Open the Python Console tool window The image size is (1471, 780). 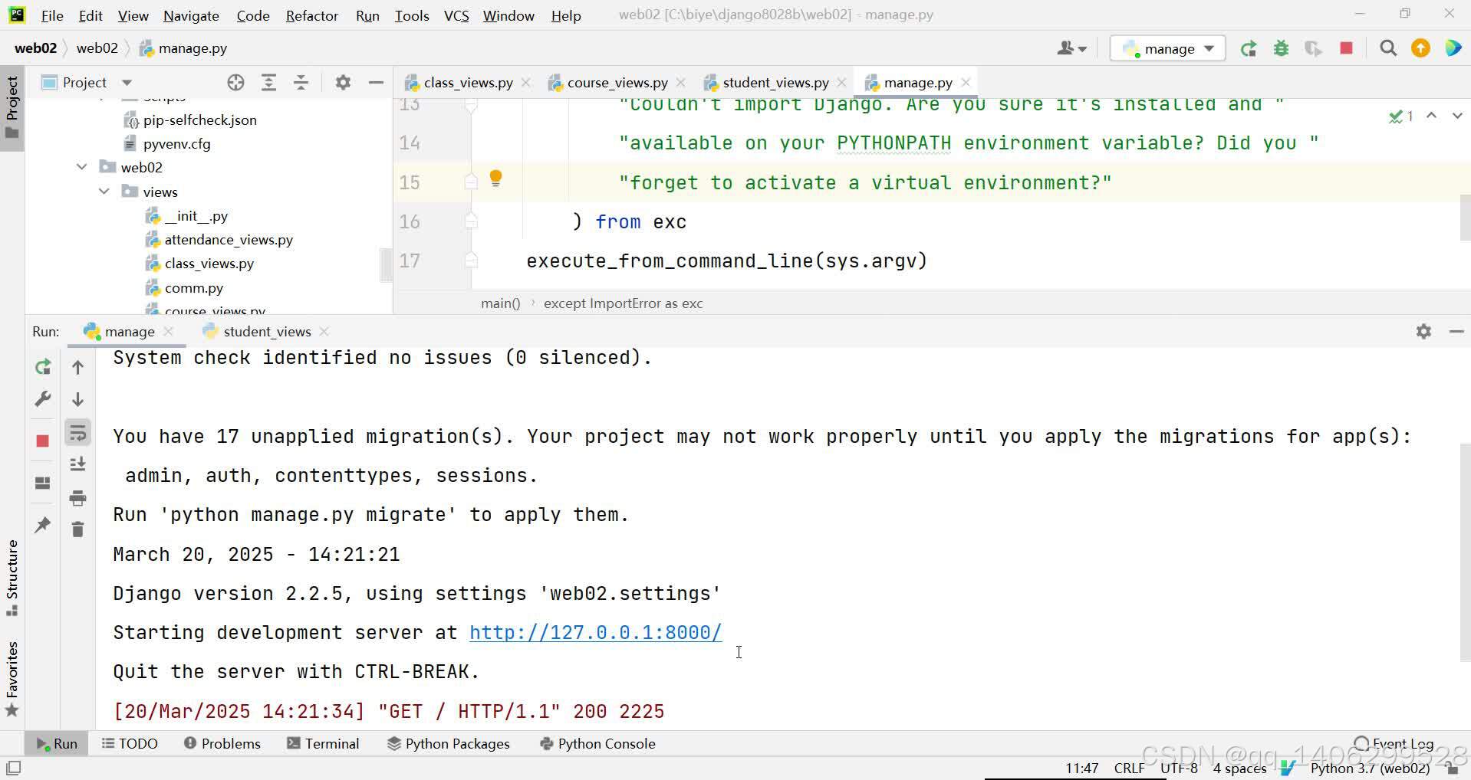tap(597, 744)
